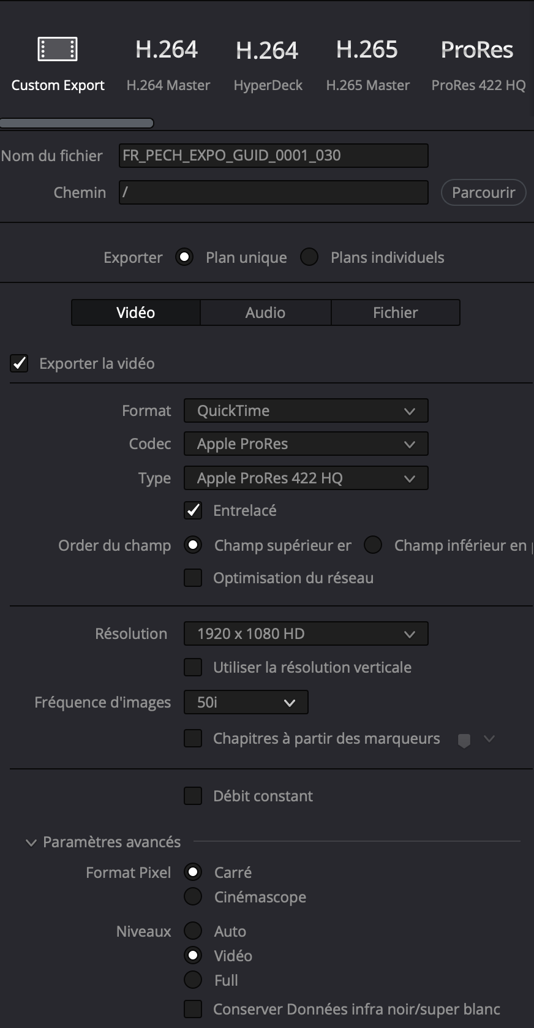Set Format Pixel to Cinémascope
534x1028 pixels.
tap(193, 896)
